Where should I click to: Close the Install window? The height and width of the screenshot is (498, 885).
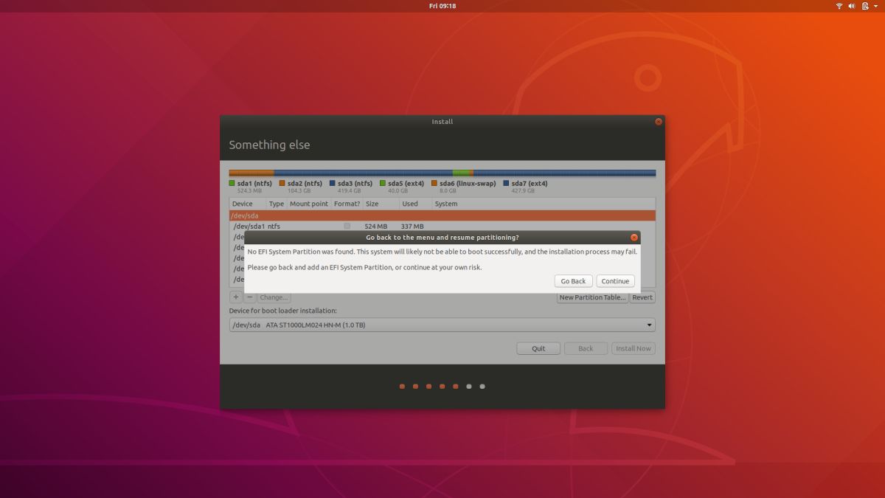coord(659,122)
